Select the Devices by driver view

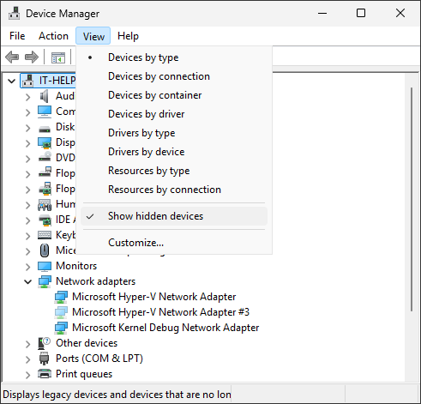(x=174, y=114)
